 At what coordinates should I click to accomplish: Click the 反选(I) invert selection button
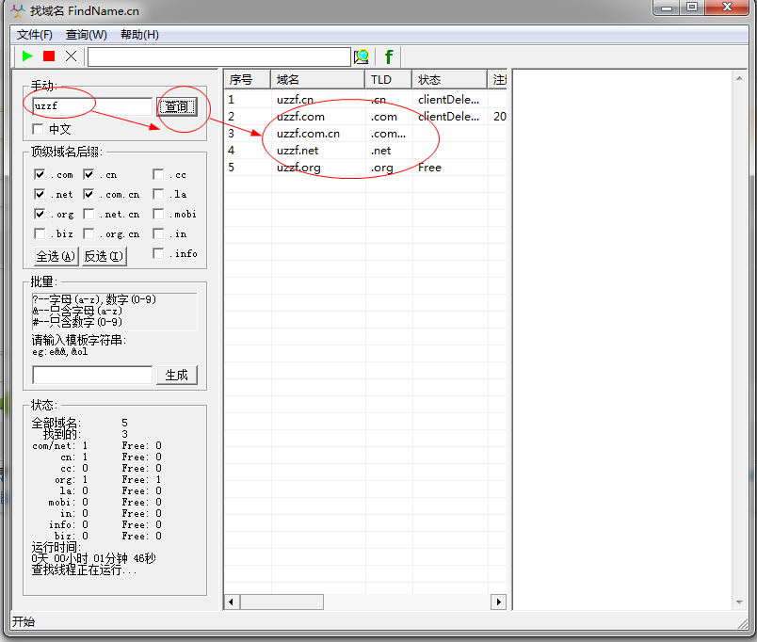(104, 256)
